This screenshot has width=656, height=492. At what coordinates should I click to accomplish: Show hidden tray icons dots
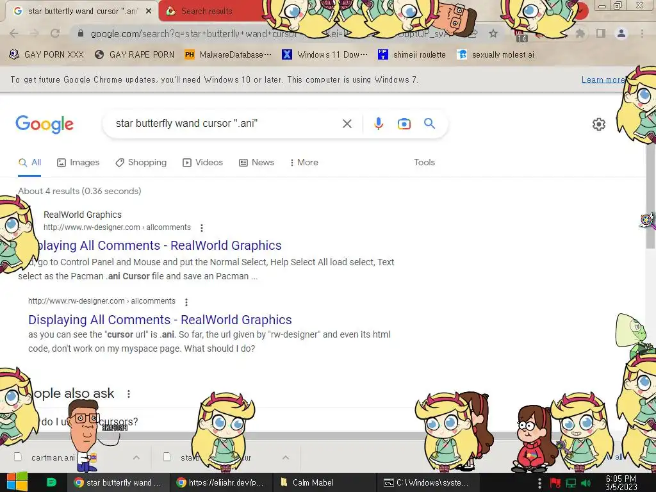pyautogui.click(x=539, y=483)
